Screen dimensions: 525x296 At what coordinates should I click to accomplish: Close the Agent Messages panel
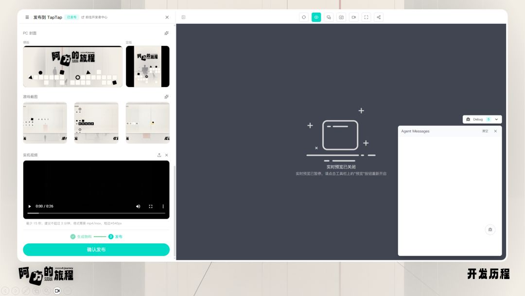pos(495,131)
